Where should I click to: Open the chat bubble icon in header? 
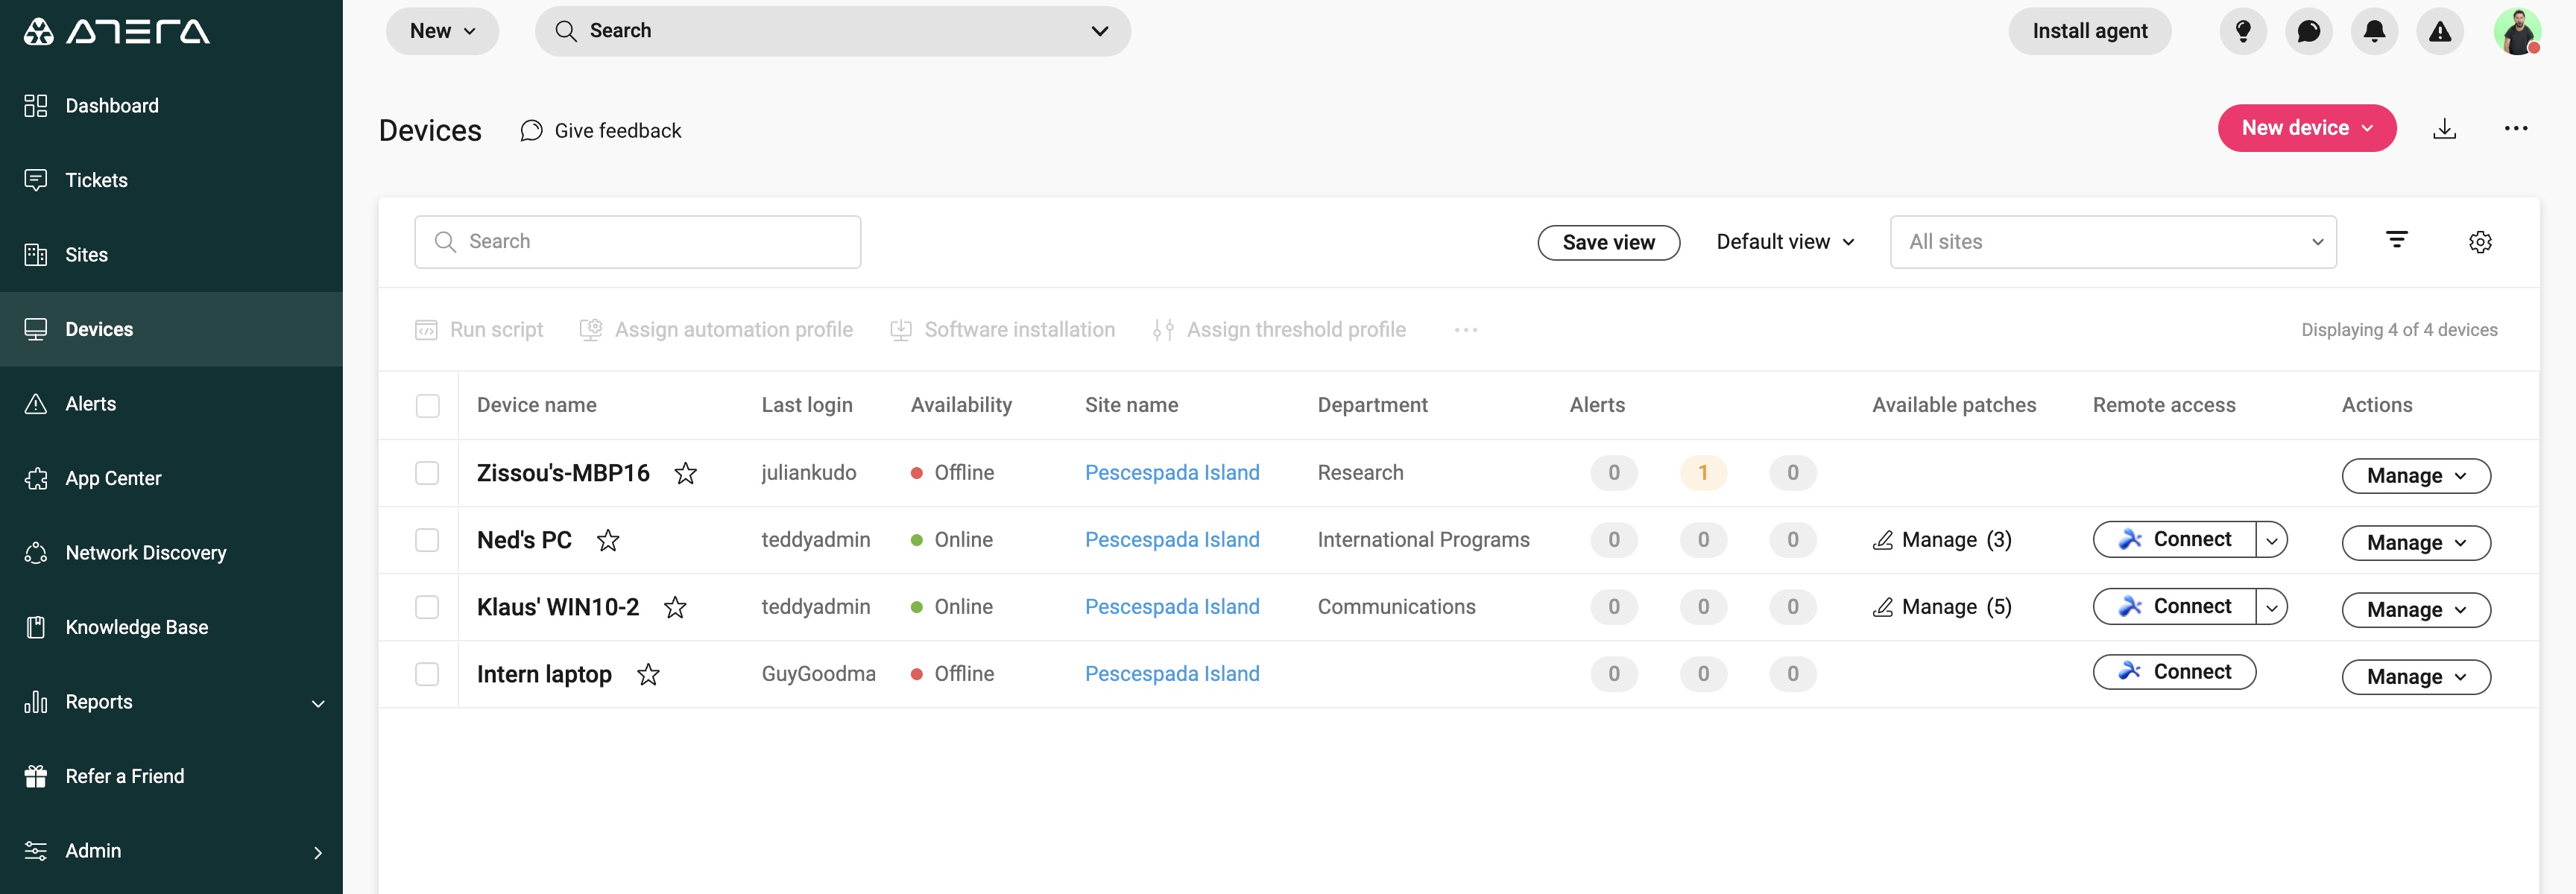[x=2308, y=31]
